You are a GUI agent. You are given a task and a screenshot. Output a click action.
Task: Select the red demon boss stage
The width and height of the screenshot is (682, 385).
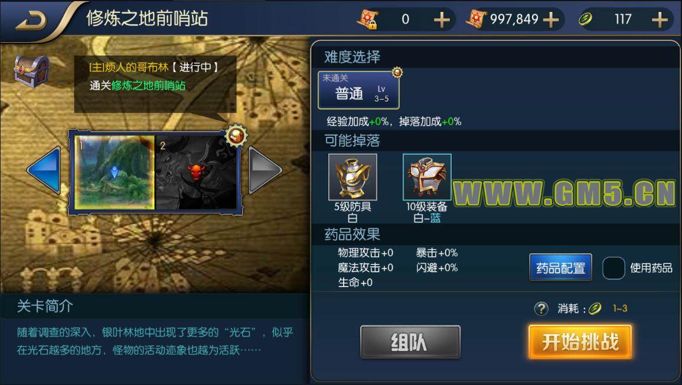click(197, 172)
